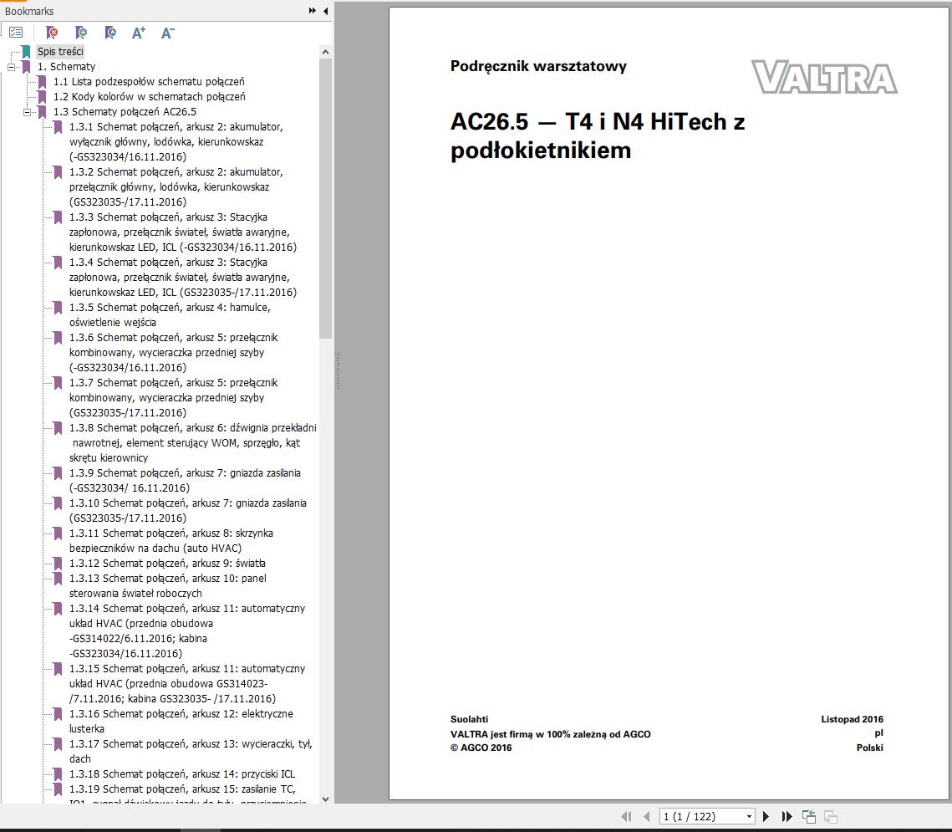Image resolution: width=952 pixels, height=832 pixels.
Task: Collapse the '1. Schematy' tree node
Action: coord(11,66)
